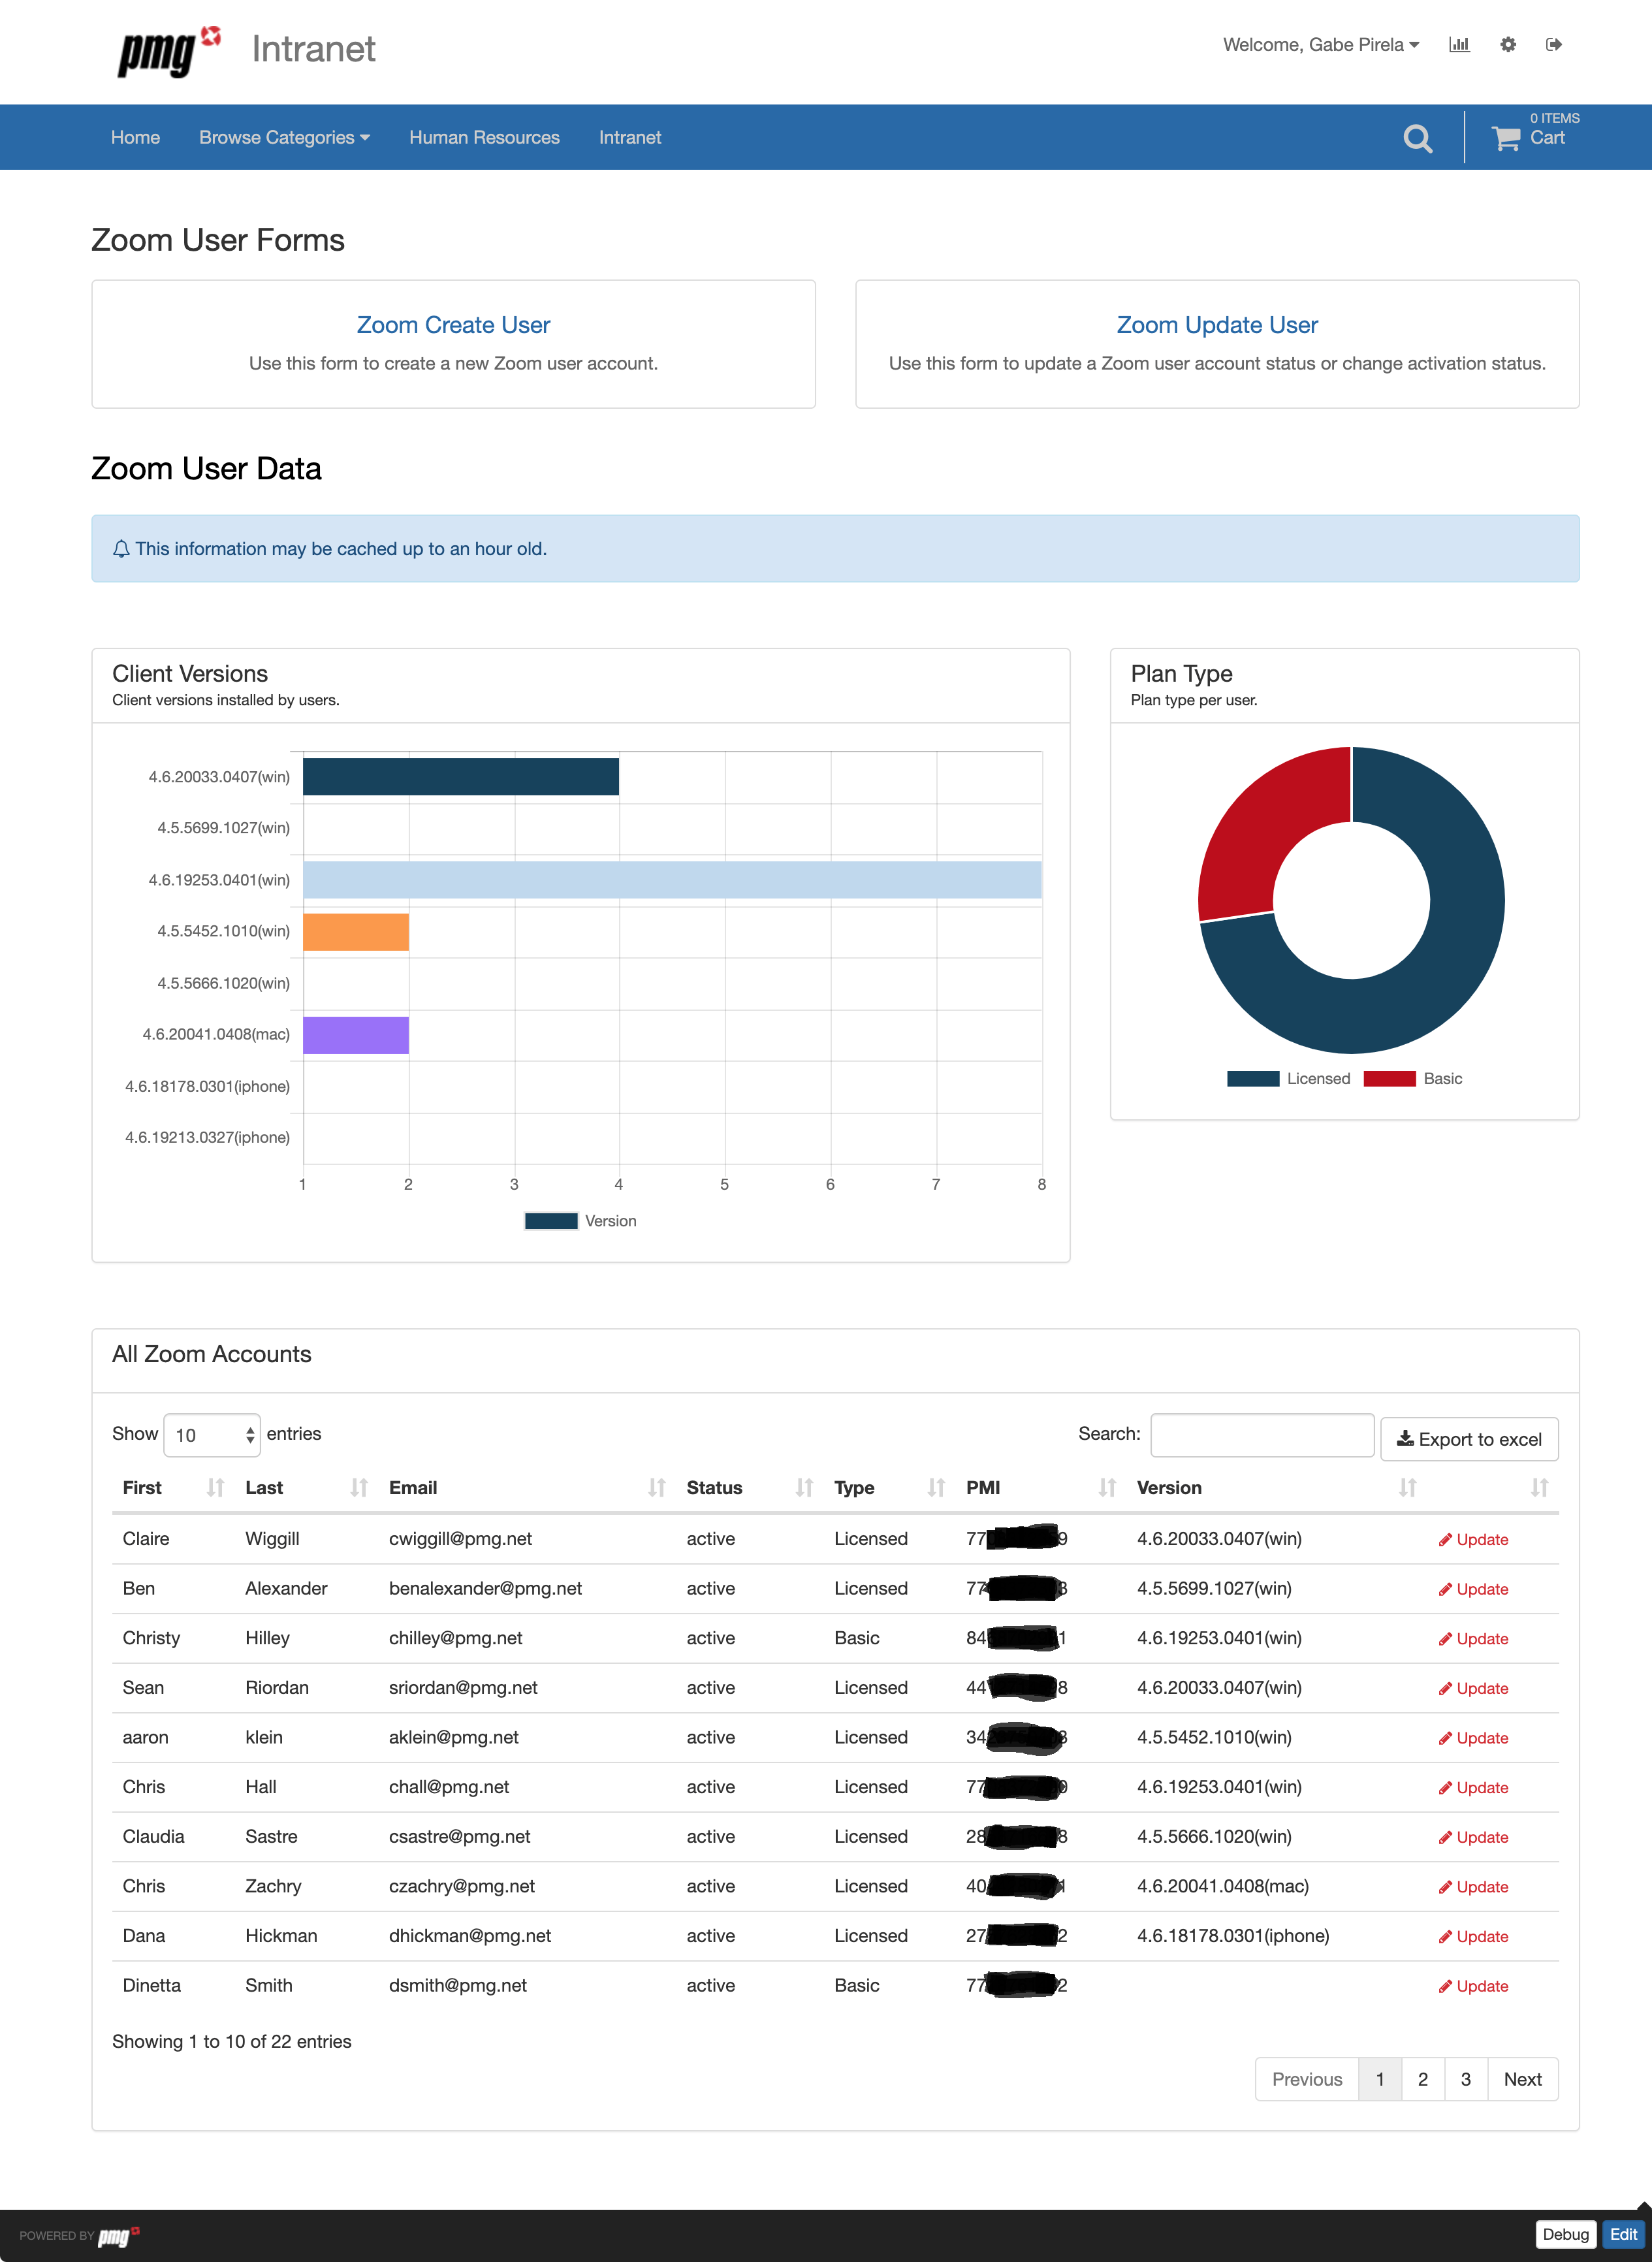Open the Zoom Create User form
1652x2262 pixels.
(x=453, y=325)
